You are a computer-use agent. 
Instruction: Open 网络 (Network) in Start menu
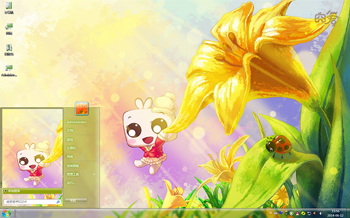click(70, 156)
